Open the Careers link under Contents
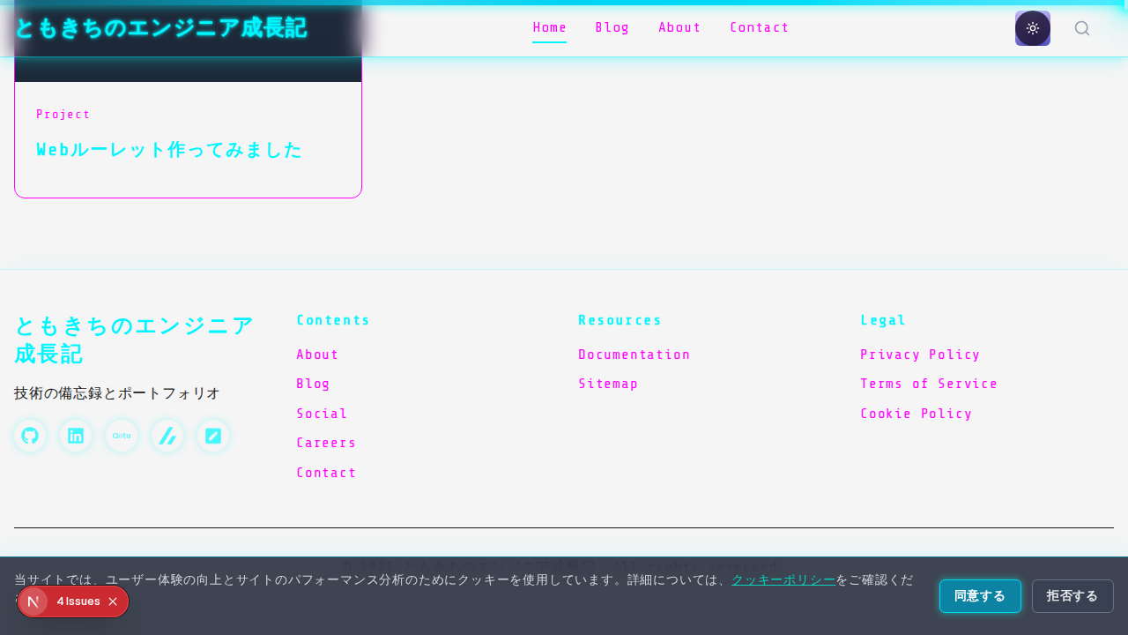The width and height of the screenshot is (1128, 635). tap(326, 442)
